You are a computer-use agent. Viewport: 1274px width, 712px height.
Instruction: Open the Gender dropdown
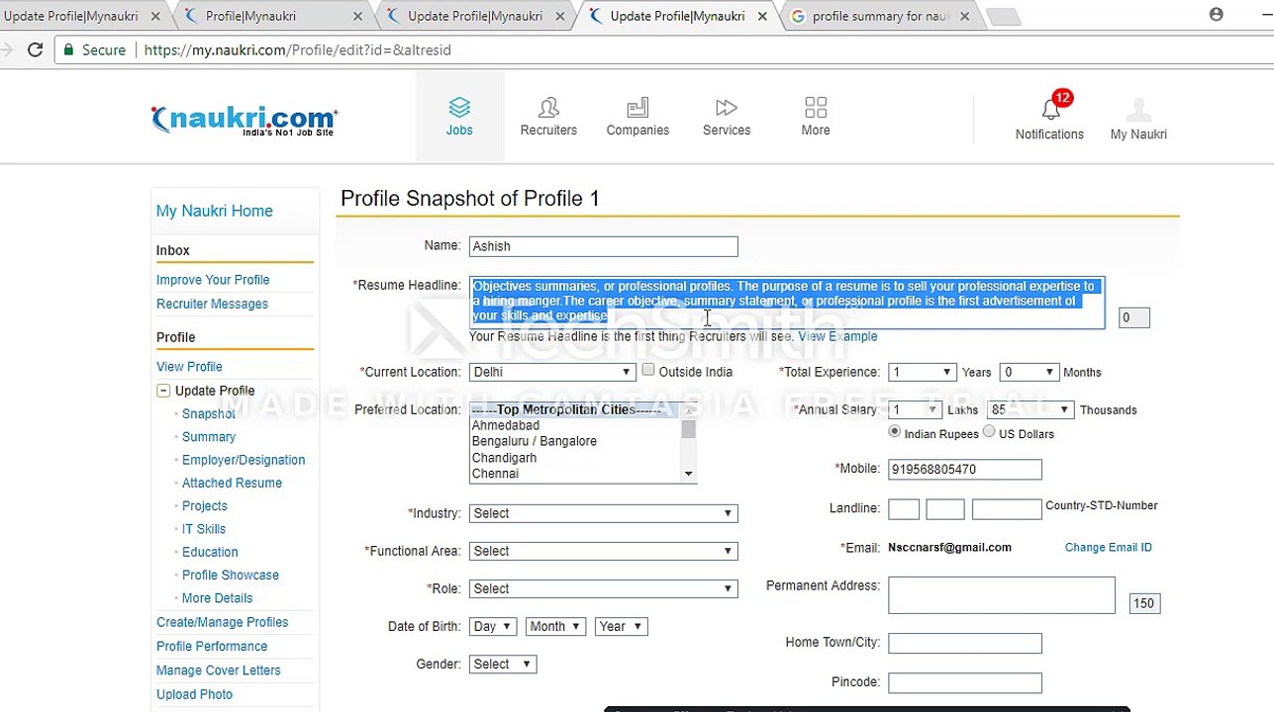click(x=503, y=664)
